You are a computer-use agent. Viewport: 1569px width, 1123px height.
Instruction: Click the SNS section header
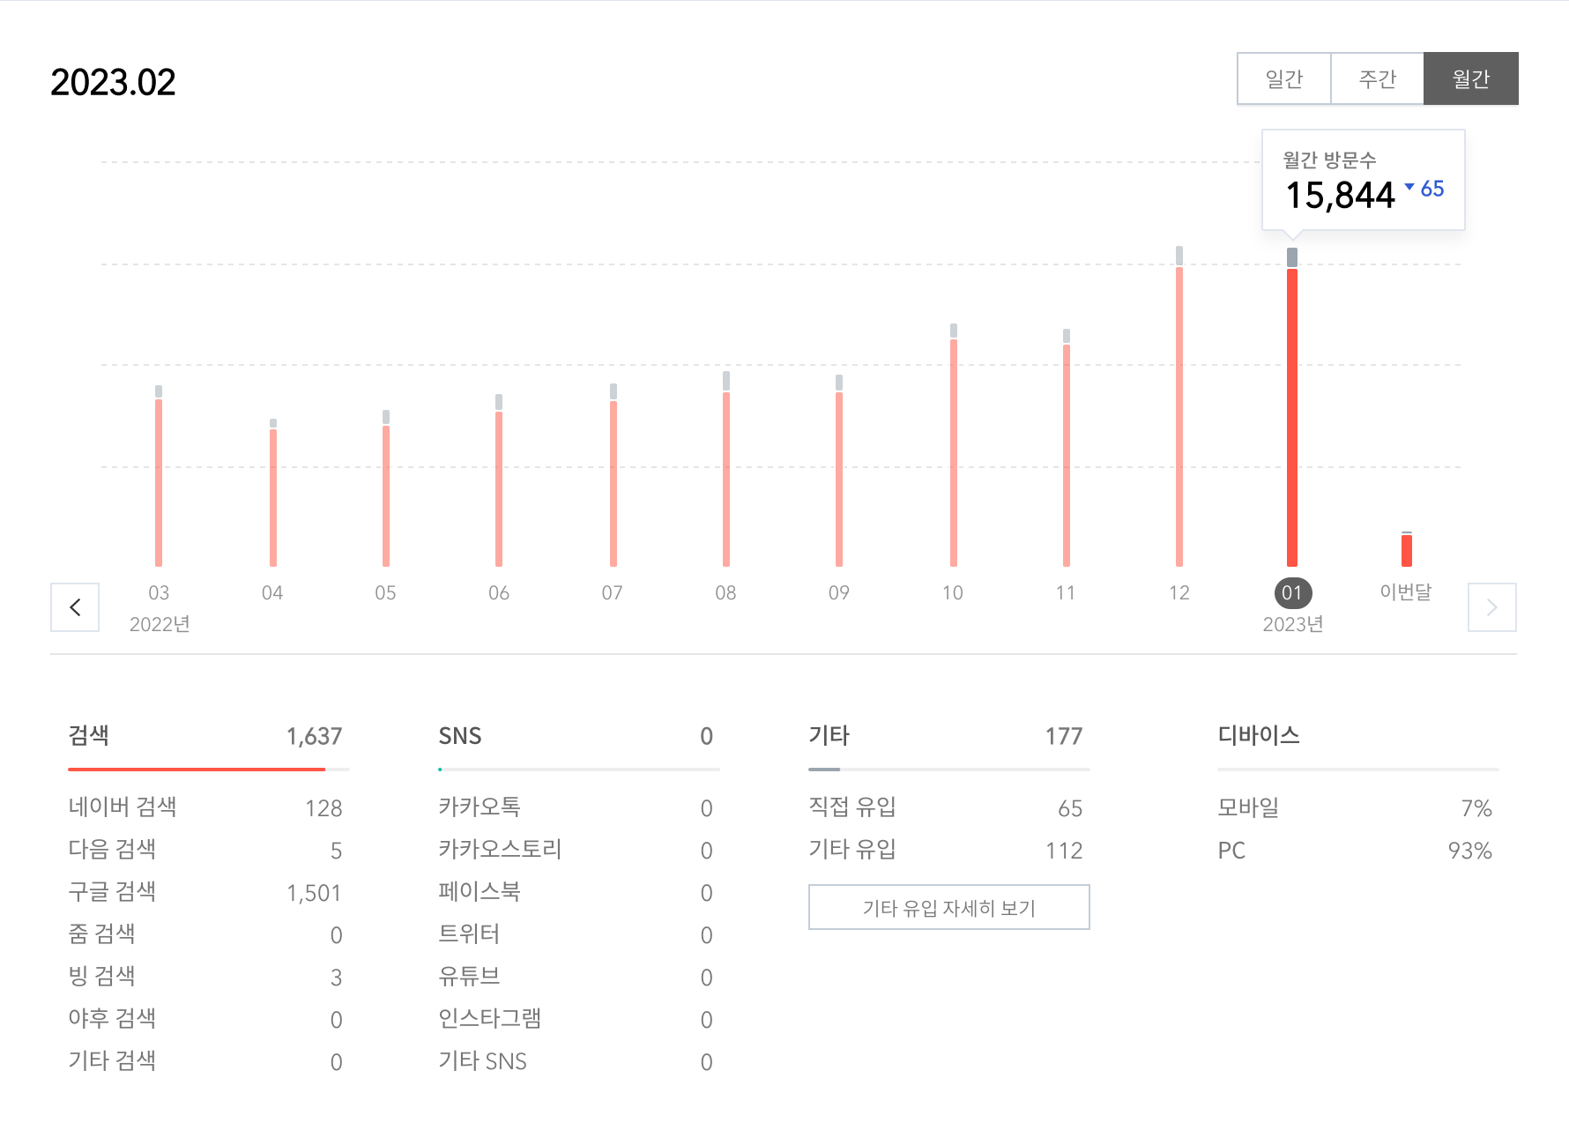point(460,736)
